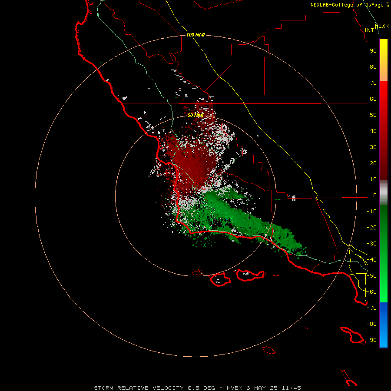The width and height of the screenshot is (391, 391).
Task: Click the -70 scale value
Action: pos(371,308)
